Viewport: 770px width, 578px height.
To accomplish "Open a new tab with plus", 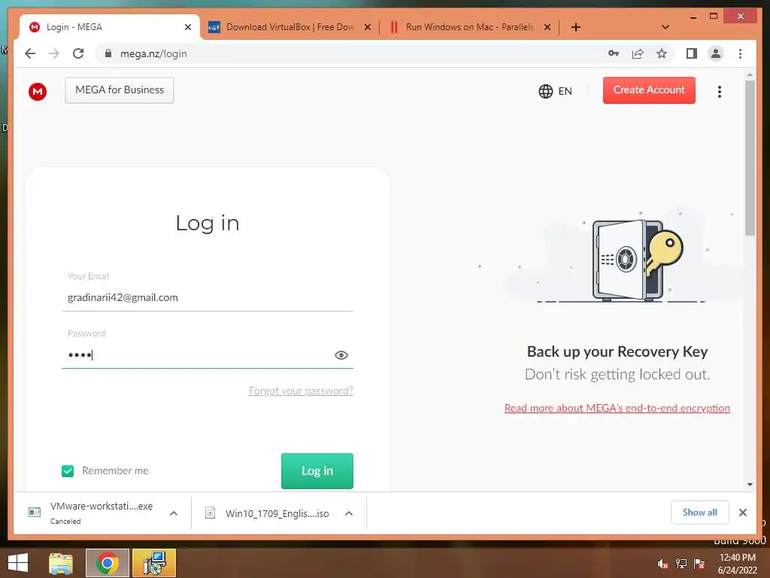I will pos(576,27).
